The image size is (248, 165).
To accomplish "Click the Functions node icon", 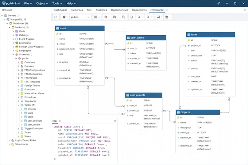I will coord(22,90).
